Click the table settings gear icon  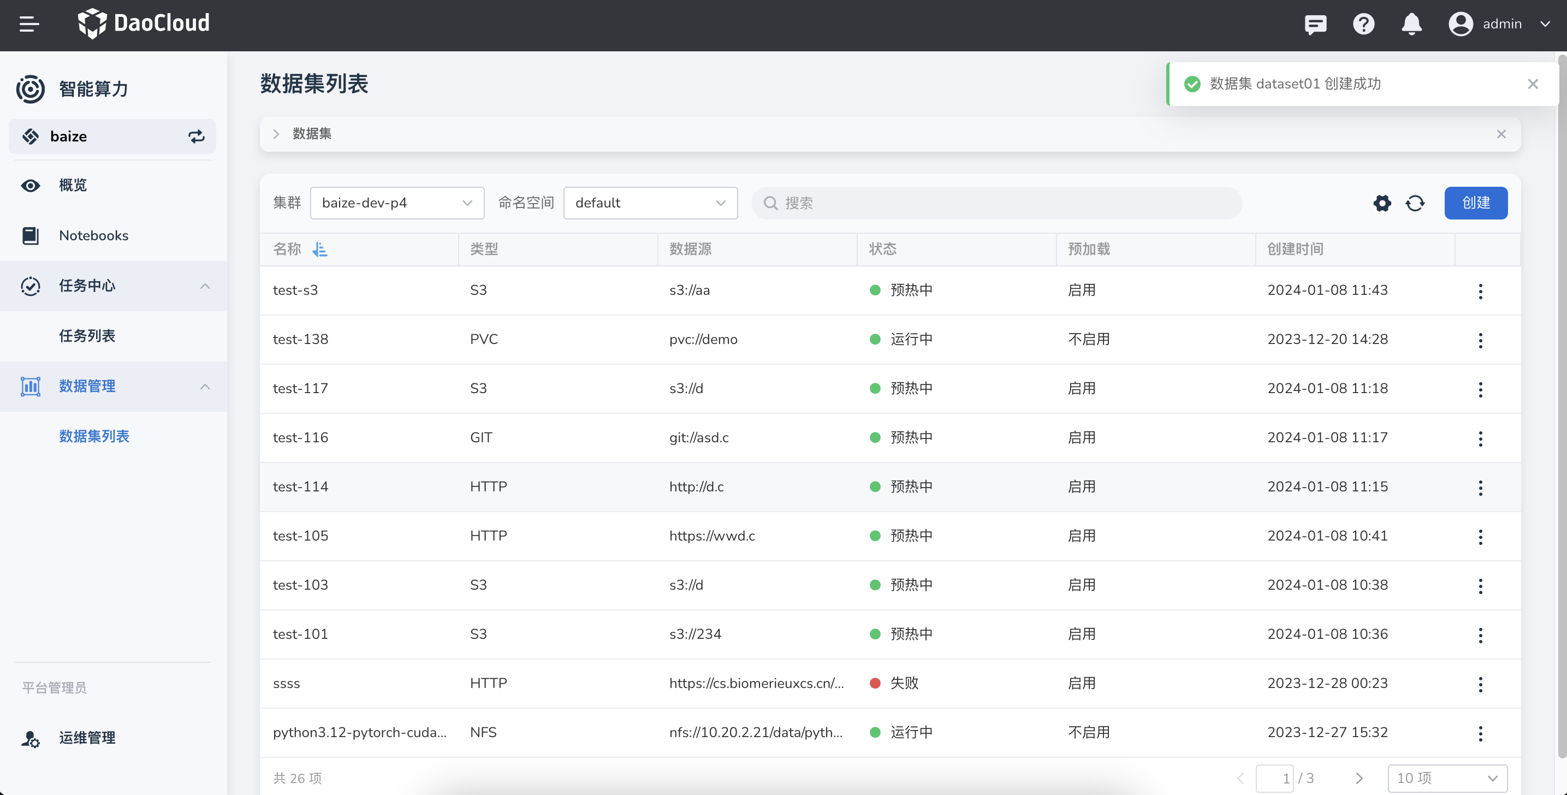point(1382,203)
